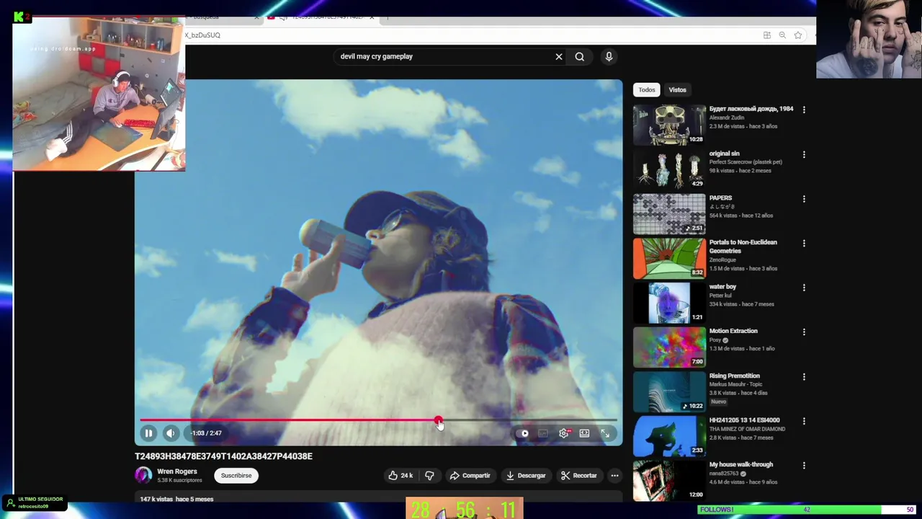
Task: Open the Non-Euclidean Geometries 8:32 thumbnail
Action: 669,258
